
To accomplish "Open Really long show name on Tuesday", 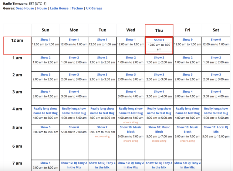I will click(102, 111).
